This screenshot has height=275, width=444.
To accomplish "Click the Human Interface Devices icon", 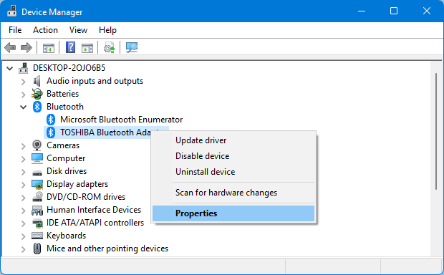I will point(37,210).
